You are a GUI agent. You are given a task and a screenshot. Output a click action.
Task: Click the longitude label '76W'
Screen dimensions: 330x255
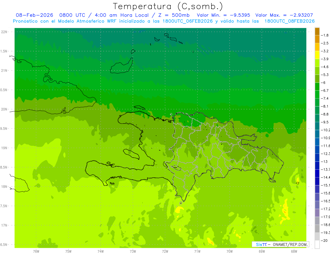36,251
